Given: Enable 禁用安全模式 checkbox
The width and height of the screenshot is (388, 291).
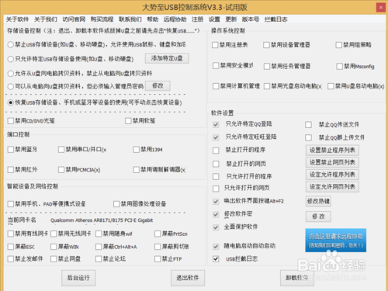Looking at the screenshot, I should (216, 66).
